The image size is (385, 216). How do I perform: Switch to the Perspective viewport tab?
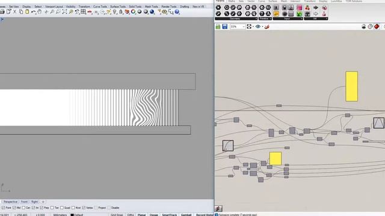point(10,202)
